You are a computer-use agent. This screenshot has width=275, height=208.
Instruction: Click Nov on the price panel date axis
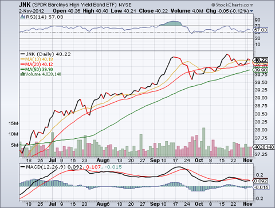247,161
